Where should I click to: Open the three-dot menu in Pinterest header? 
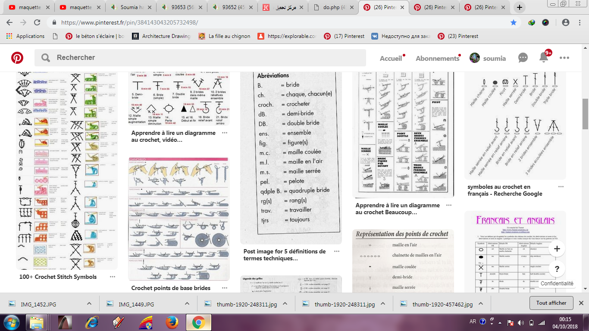tap(564, 58)
